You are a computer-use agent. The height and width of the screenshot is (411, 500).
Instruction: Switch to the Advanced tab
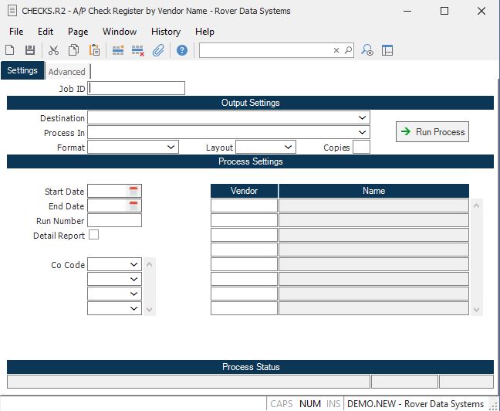[67, 72]
